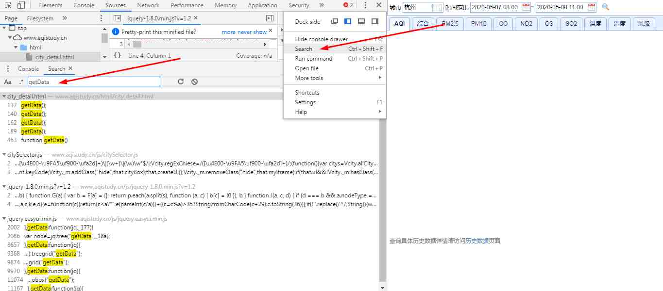
Task: Click the hide navigator pane icon
Action: tap(117, 18)
